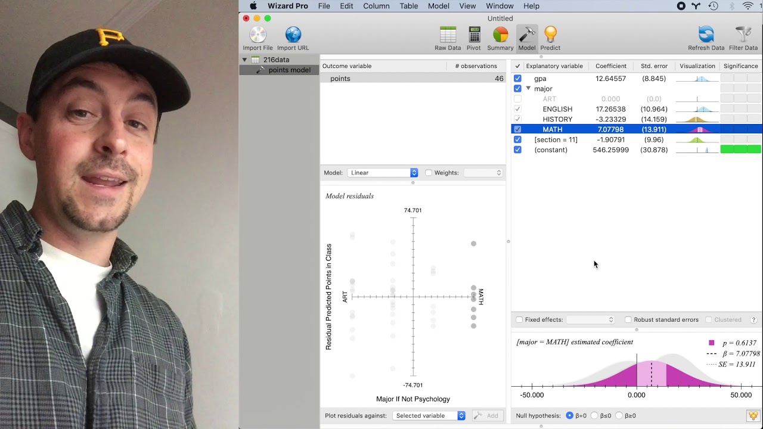Open the Column menu

coord(376,6)
